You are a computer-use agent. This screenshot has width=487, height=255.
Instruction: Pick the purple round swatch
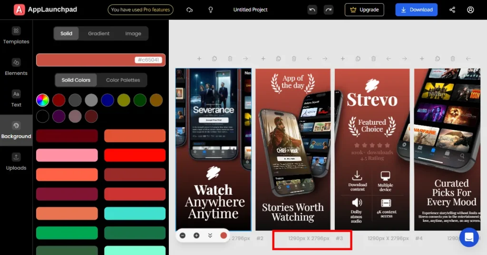tap(58, 116)
